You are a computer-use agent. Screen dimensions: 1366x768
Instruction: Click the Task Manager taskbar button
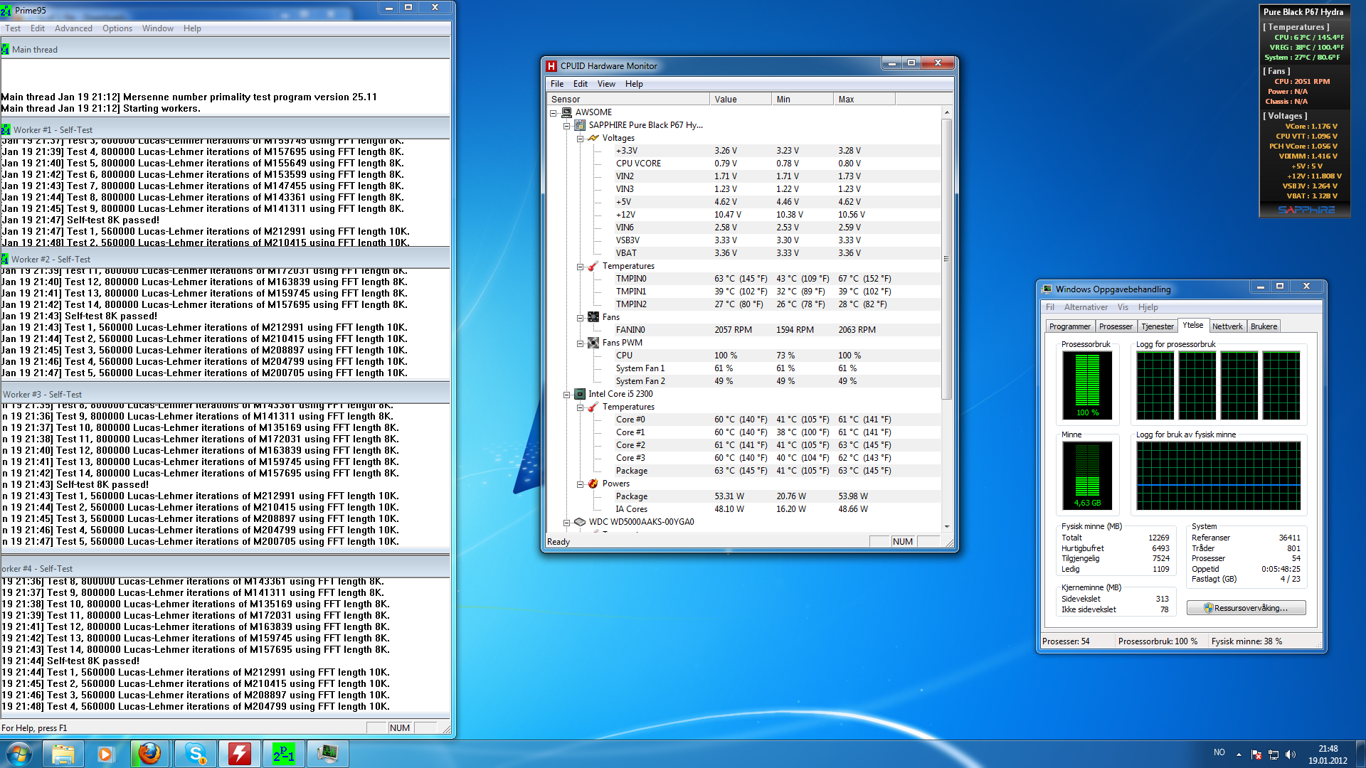(327, 754)
